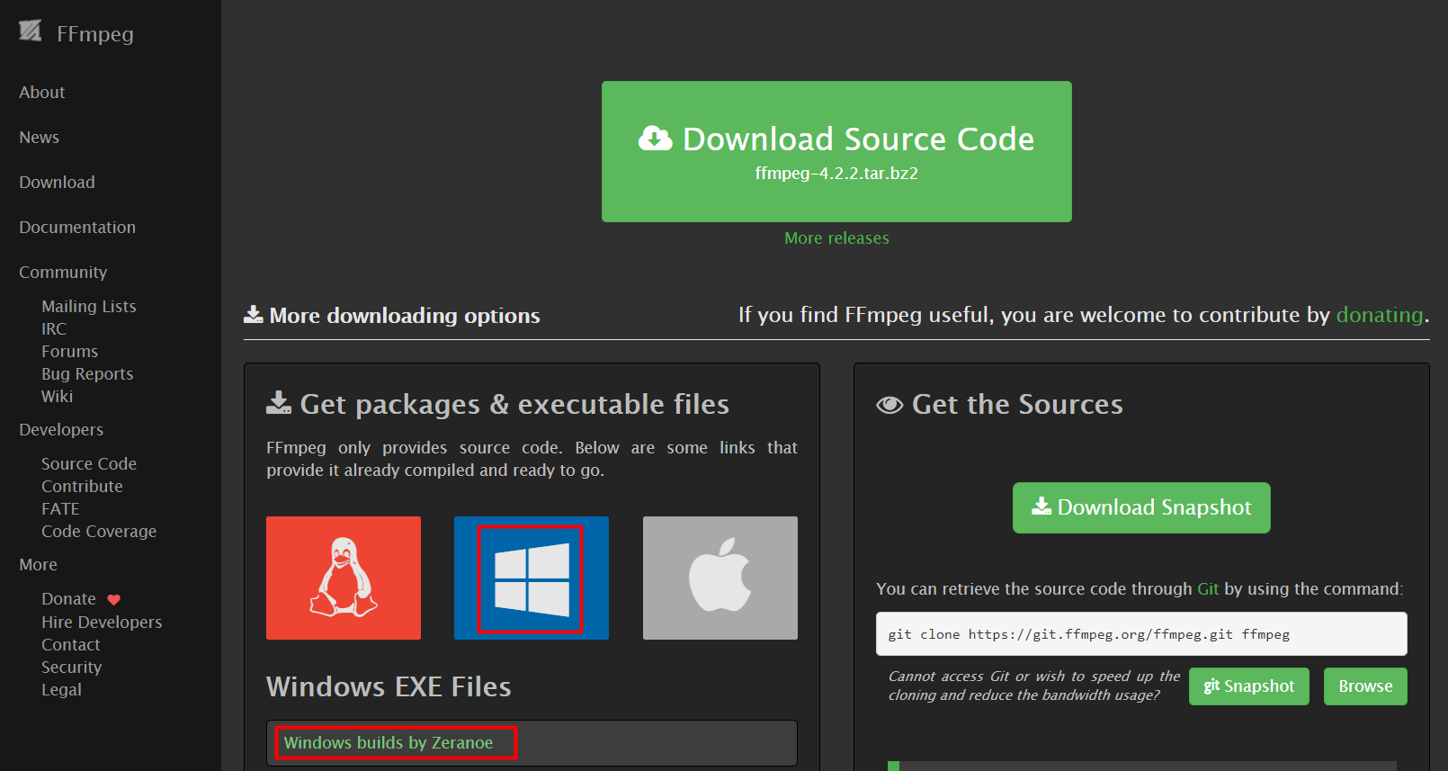The width and height of the screenshot is (1448, 771).
Task: Open News in the sidebar
Action: [40, 138]
